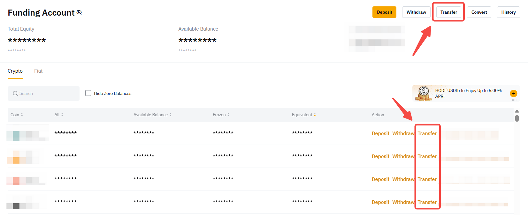This screenshot has height=215, width=528.
Task: Sort by All column arrows
Action: [62, 115]
